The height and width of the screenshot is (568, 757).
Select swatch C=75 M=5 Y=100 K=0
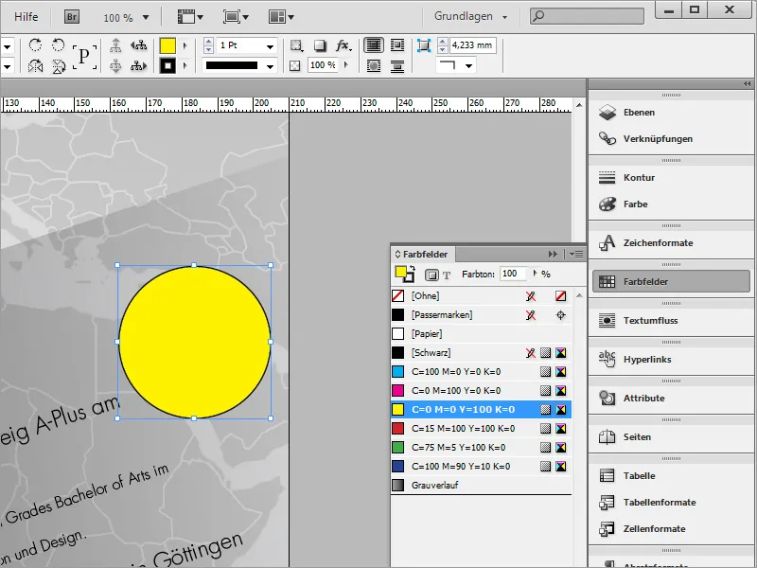[x=481, y=447]
